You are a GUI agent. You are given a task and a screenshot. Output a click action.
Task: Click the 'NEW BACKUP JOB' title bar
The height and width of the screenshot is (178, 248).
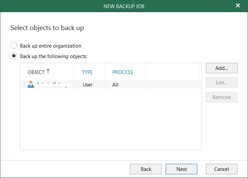(124, 6)
